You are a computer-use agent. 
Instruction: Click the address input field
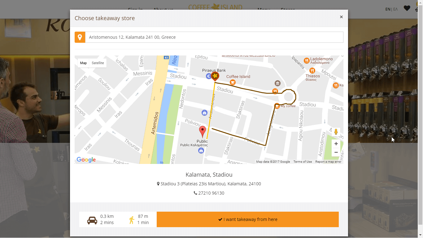tap(214, 37)
